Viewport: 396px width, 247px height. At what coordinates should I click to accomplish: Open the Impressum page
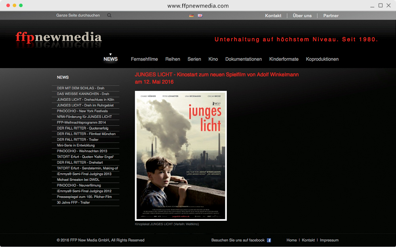(x=329, y=240)
